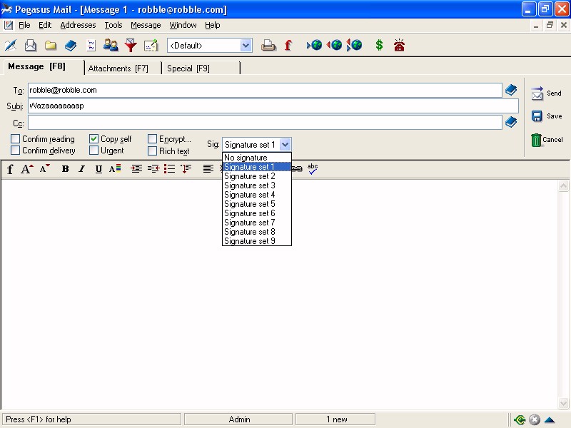Select 'Signature set 4' in the list
The width and height of the screenshot is (571, 428).
click(257, 195)
